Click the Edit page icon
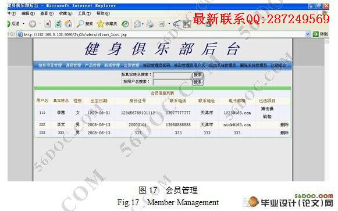The image size is (338, 211). (162, 24)
